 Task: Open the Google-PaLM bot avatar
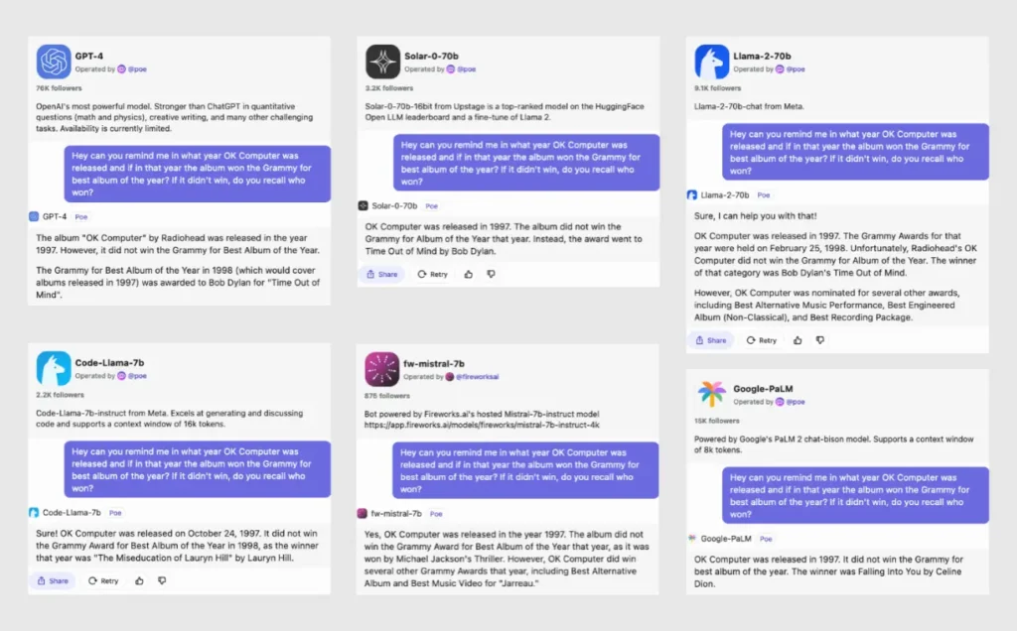click(711, 394)
